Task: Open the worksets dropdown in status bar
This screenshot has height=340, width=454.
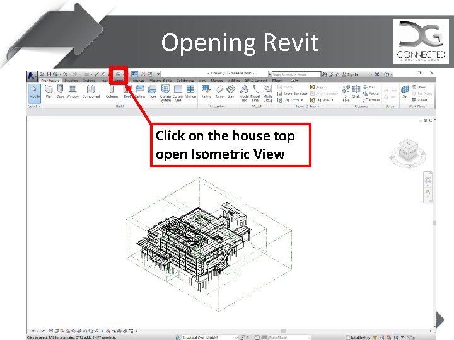Action: 210,337
